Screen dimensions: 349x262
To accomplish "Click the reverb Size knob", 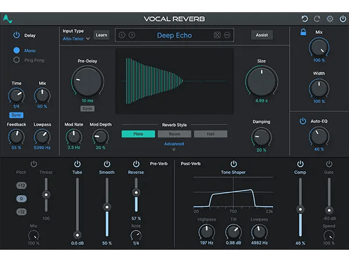I will coord(262,82).
